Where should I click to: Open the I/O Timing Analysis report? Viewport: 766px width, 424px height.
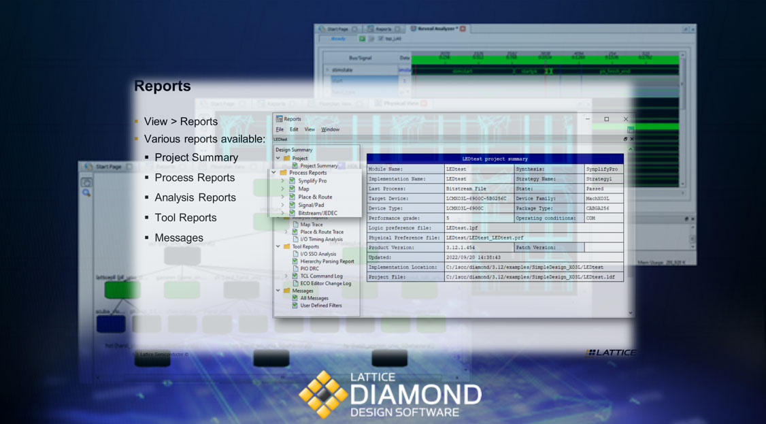(322, 240)
